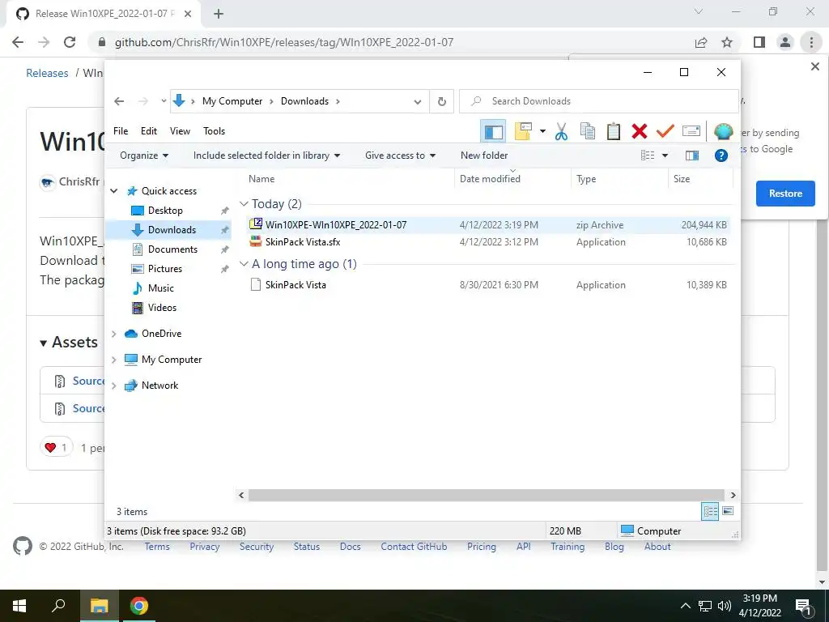Click the taskbar search magnifier icon
Viewport: 829px width, 622px height.
58,606
